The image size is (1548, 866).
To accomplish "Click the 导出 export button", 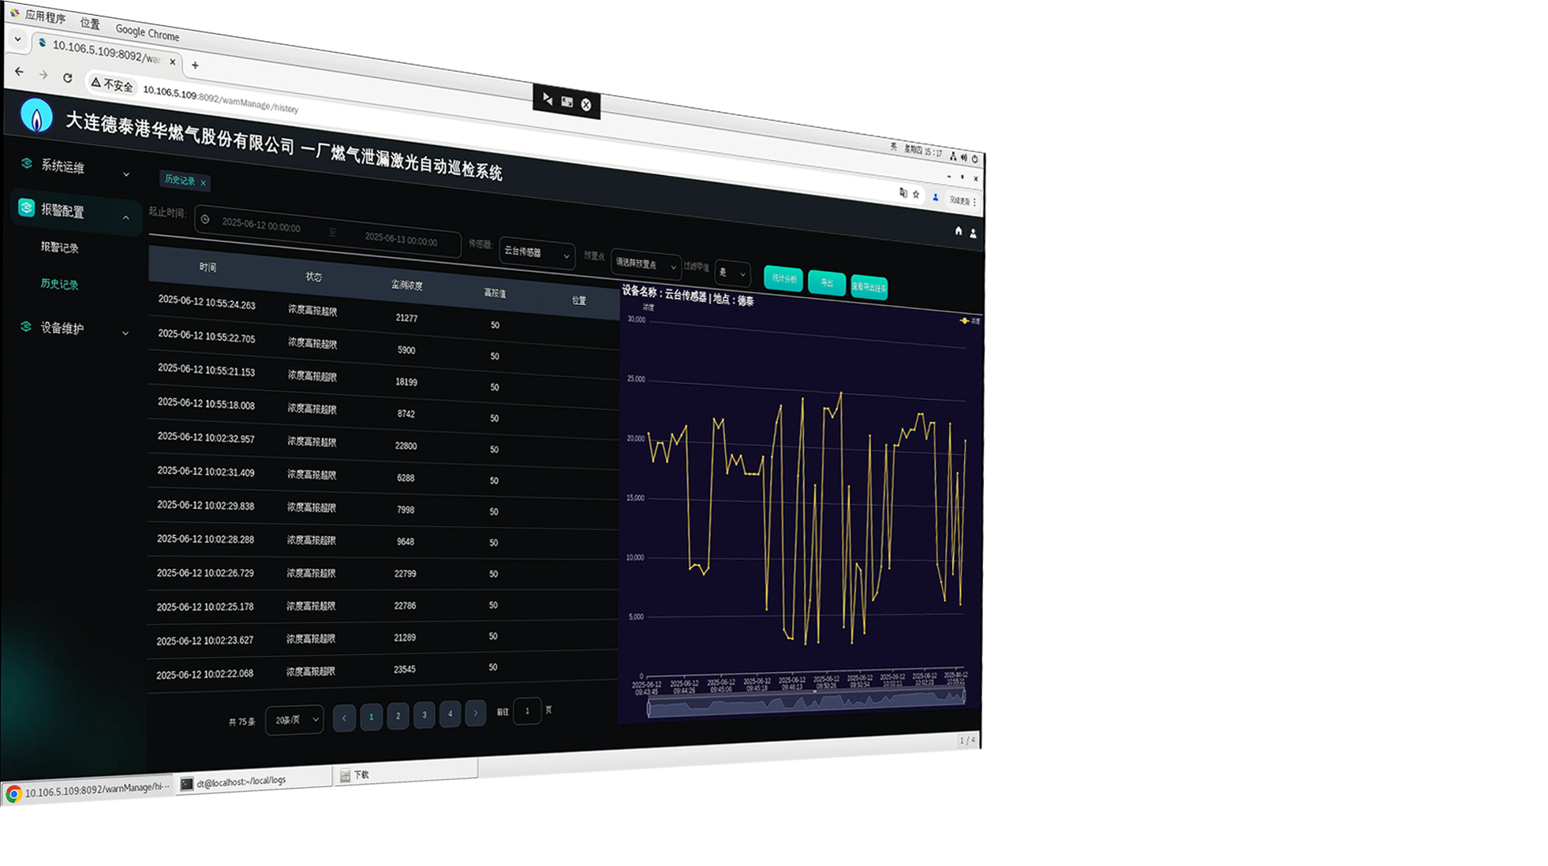I will pyautogui.click(x=826, y=283).
